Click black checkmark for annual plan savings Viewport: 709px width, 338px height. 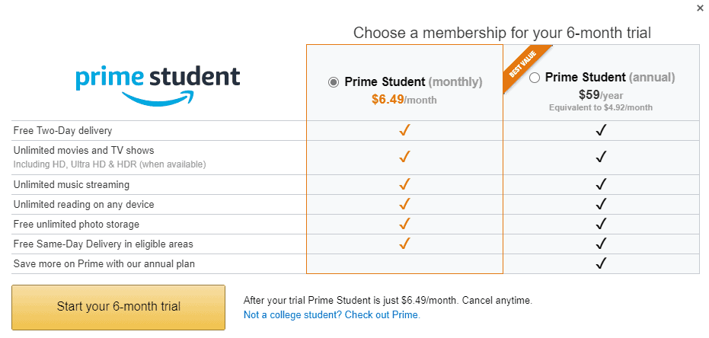point(601,263)
